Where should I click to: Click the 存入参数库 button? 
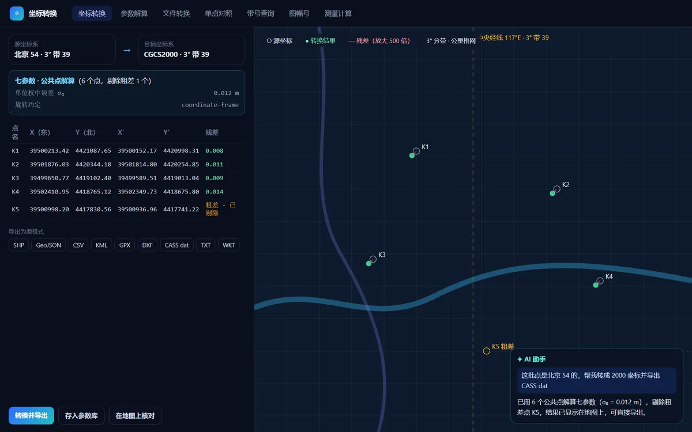tap(81, 416)
